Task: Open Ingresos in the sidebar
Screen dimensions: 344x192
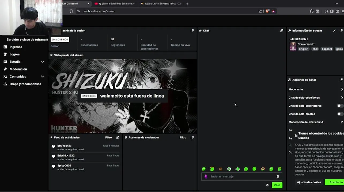Action: pyautogui.click(x=16, y=47)
